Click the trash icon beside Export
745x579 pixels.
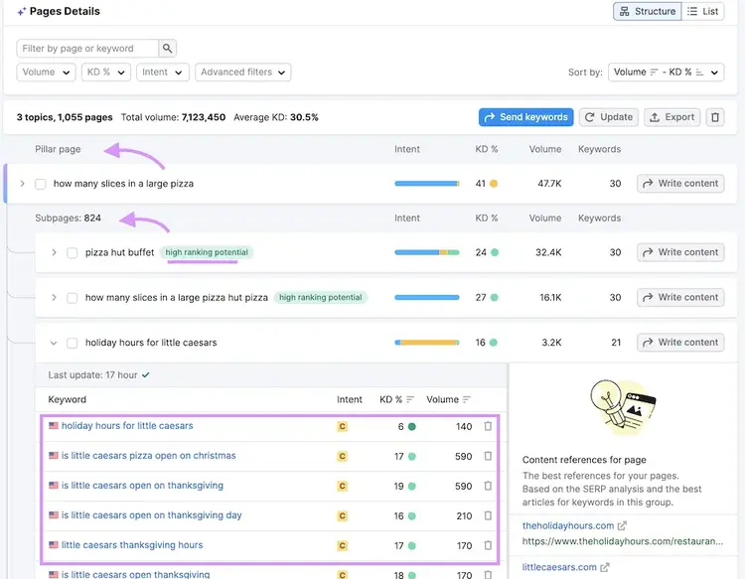[x=714, y=117]
